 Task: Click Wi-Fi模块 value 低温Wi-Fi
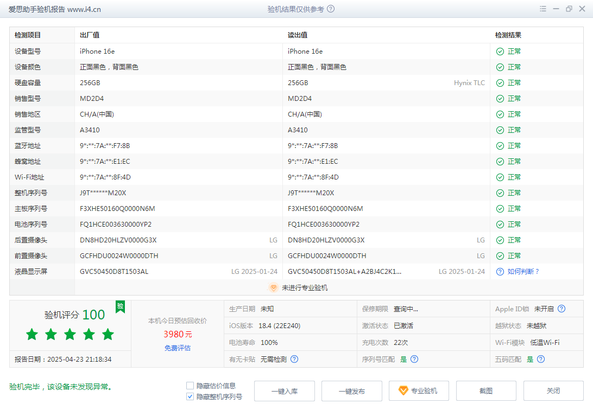tap(545, 342)
